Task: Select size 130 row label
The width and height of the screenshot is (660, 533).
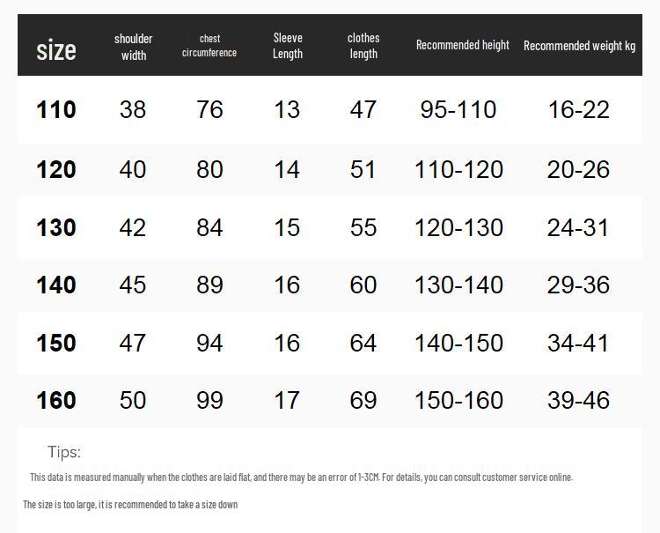Action: click(56, 227)
